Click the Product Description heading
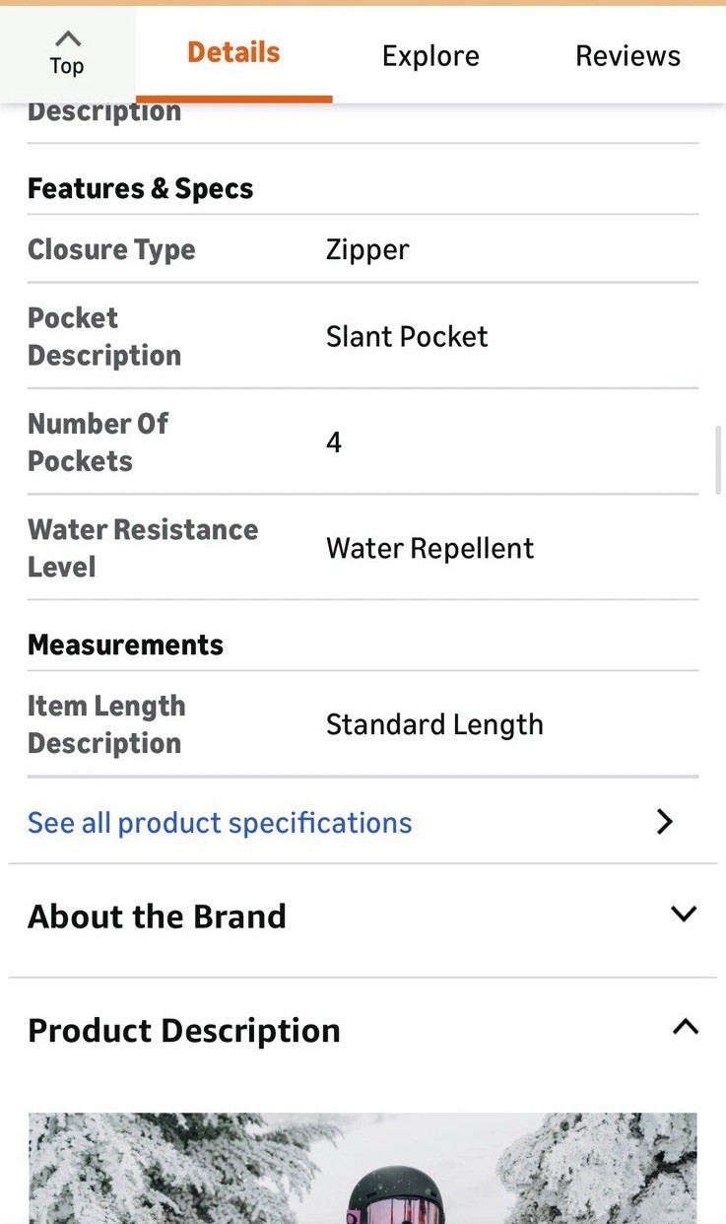The image size is (726, 1224). click(x=184, y=1031)
